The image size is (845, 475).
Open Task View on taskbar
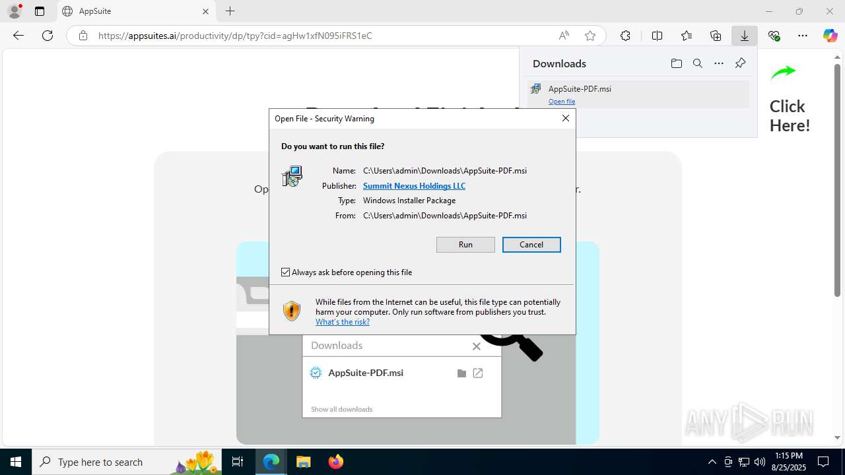pyautogui.click(x=238, y=462)
